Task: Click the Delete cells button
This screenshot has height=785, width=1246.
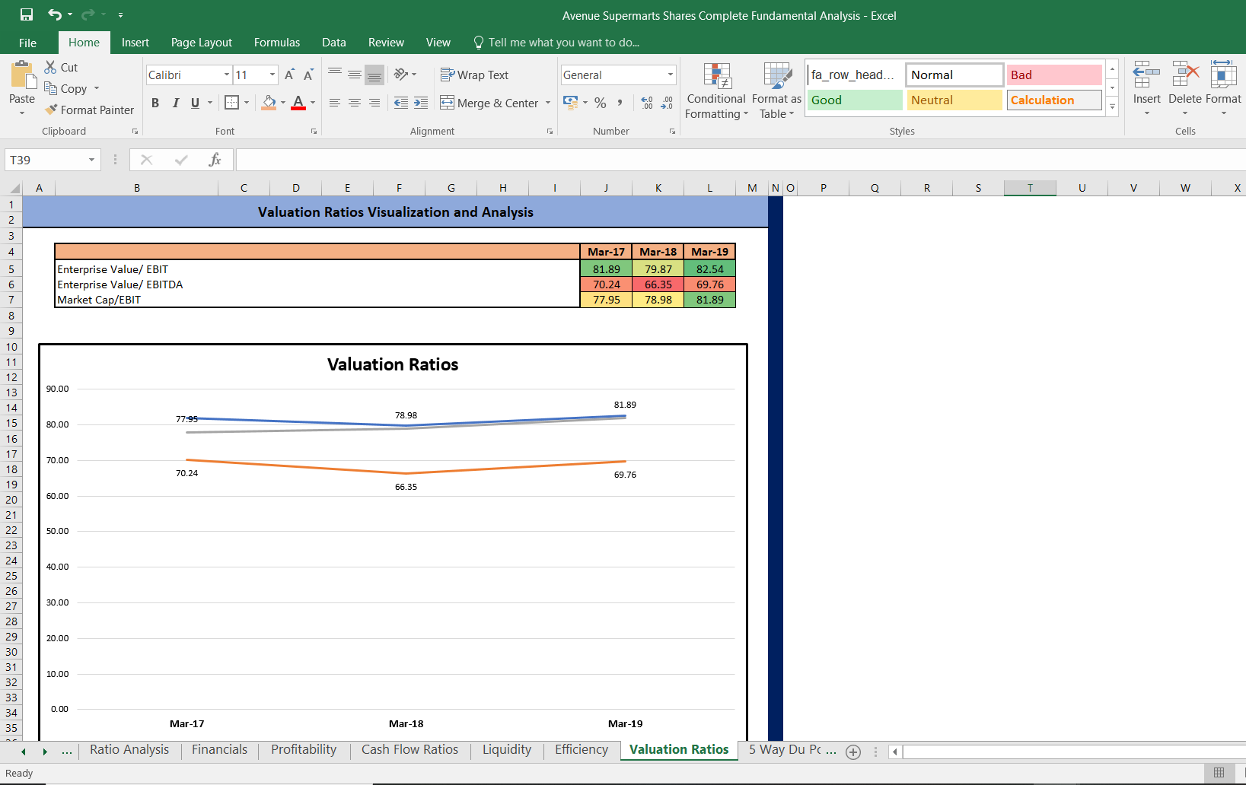Action: [1185, 87]
